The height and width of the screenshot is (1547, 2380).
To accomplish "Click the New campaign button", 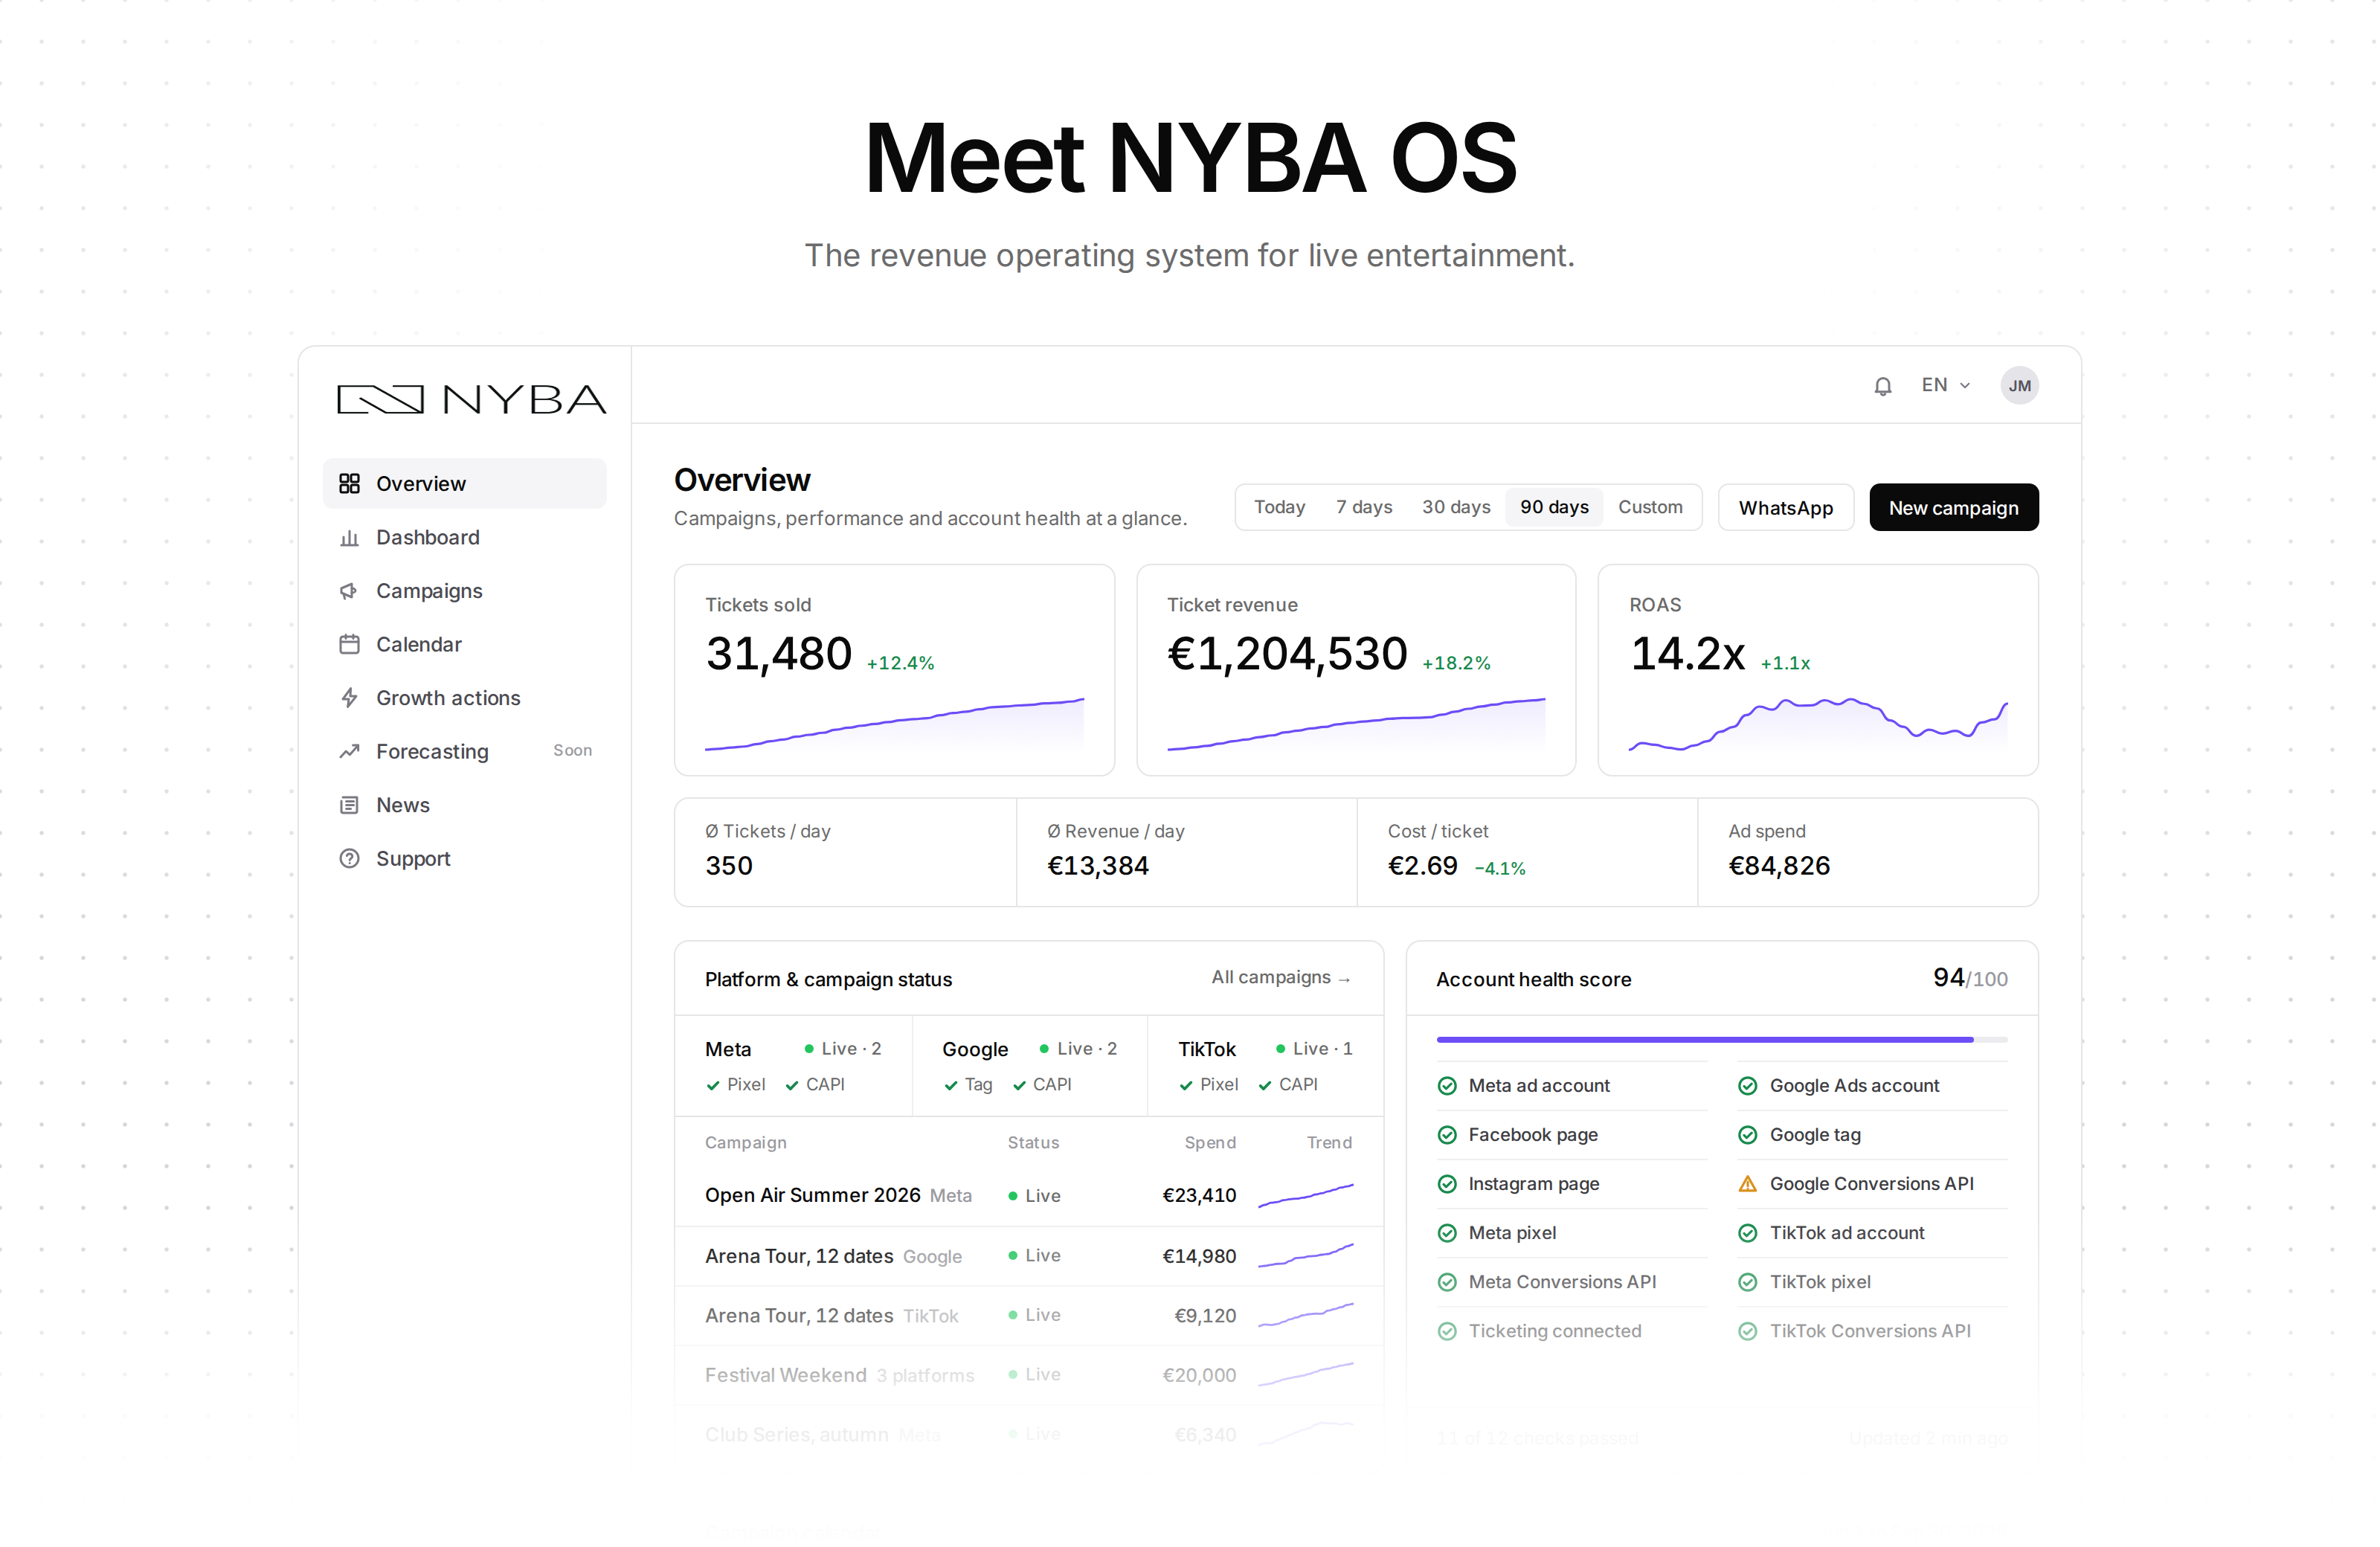I will point(1953,508).
